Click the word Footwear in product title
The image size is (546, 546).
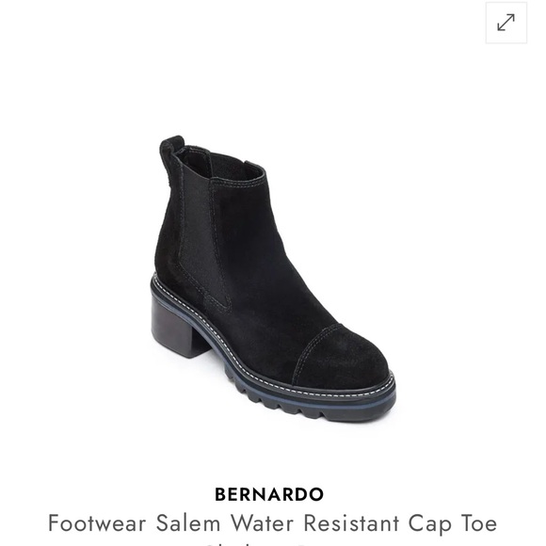pyautogui.click(x=97, y=523)
